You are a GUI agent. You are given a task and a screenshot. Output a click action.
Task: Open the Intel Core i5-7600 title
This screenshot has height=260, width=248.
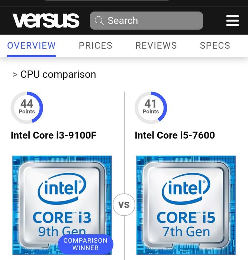tap(175, 135)
